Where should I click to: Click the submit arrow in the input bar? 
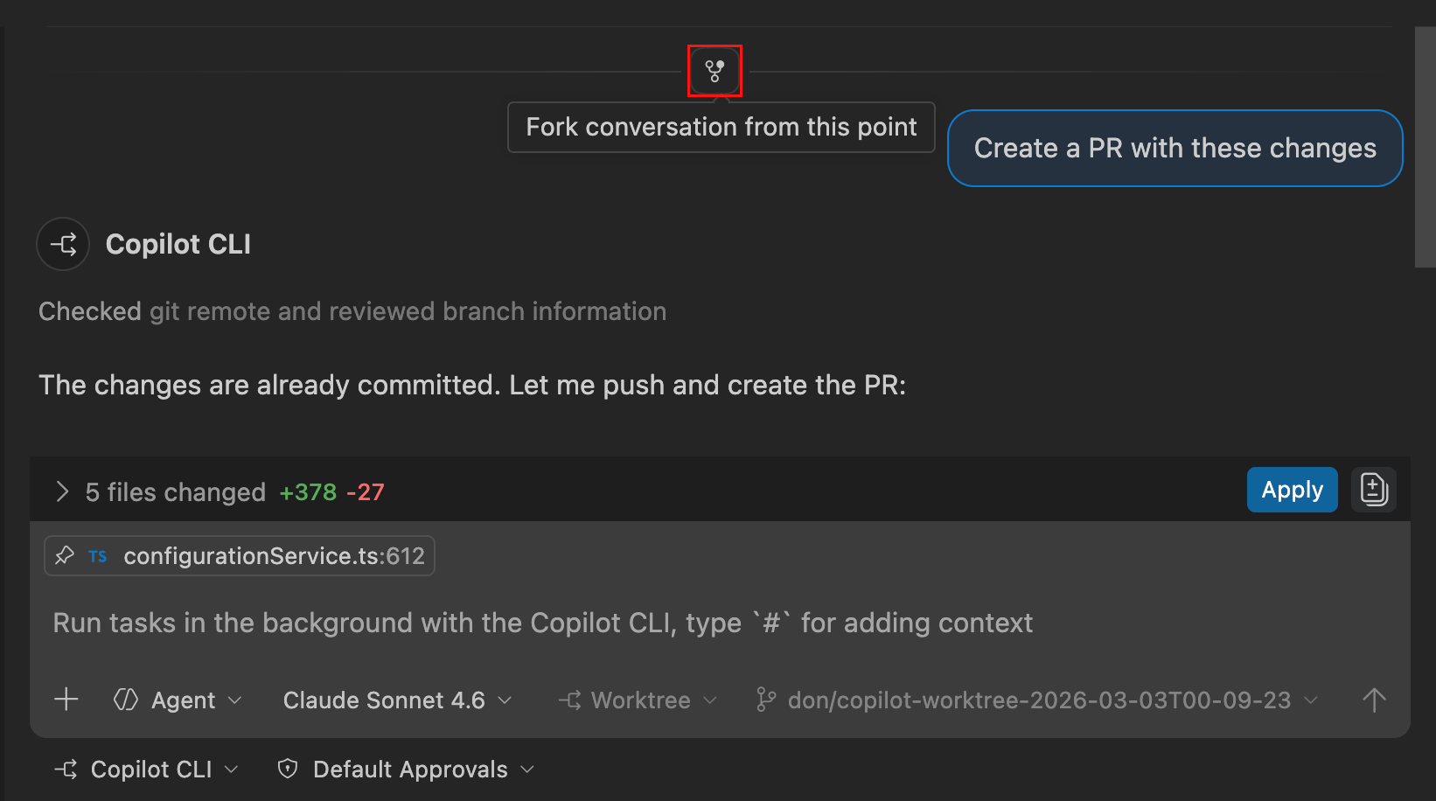(1374, 700)
